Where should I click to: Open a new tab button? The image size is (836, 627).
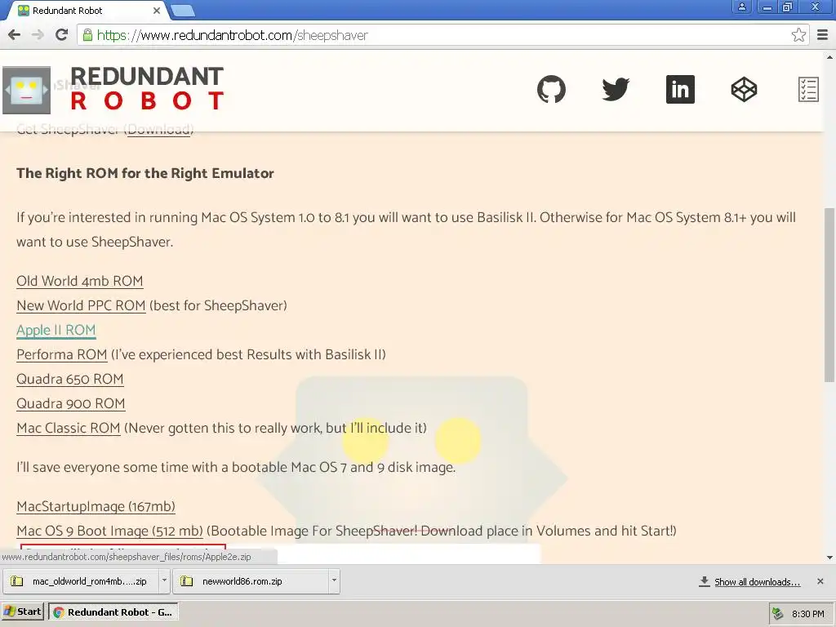(183, 10)
